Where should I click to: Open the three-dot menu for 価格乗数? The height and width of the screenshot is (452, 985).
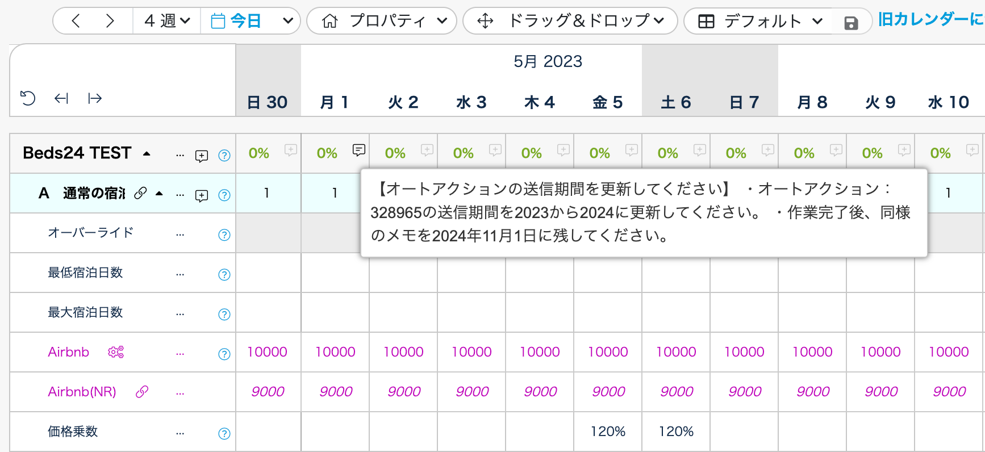[180, 433]
